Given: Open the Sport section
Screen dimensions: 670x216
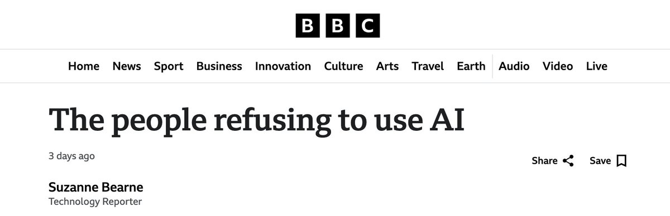Looking at the screenshot, I should tap(169, 66).
